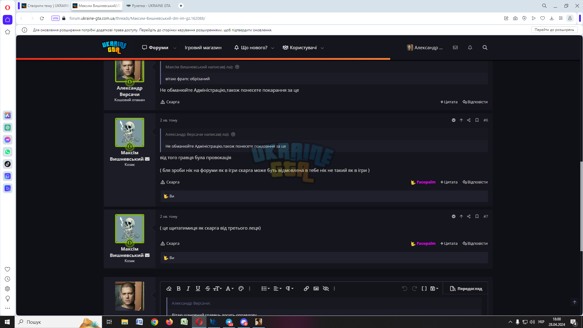Image resolution: width=583 pixels, height=328 pixels.
Task: Click up-arrow icon on post #7
Action: [461, 217]
